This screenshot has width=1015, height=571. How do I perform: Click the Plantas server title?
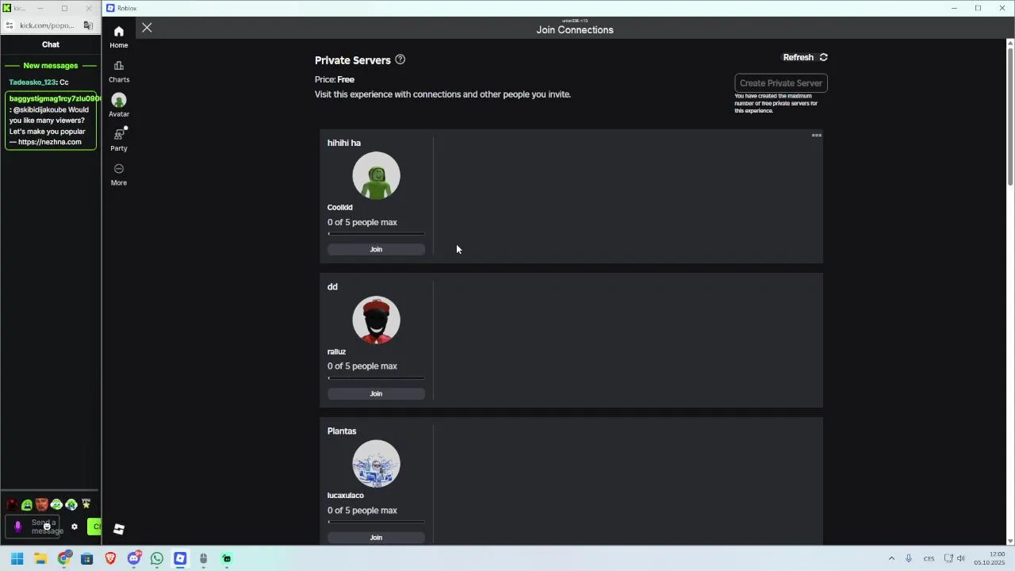click(x=342, y=431)
